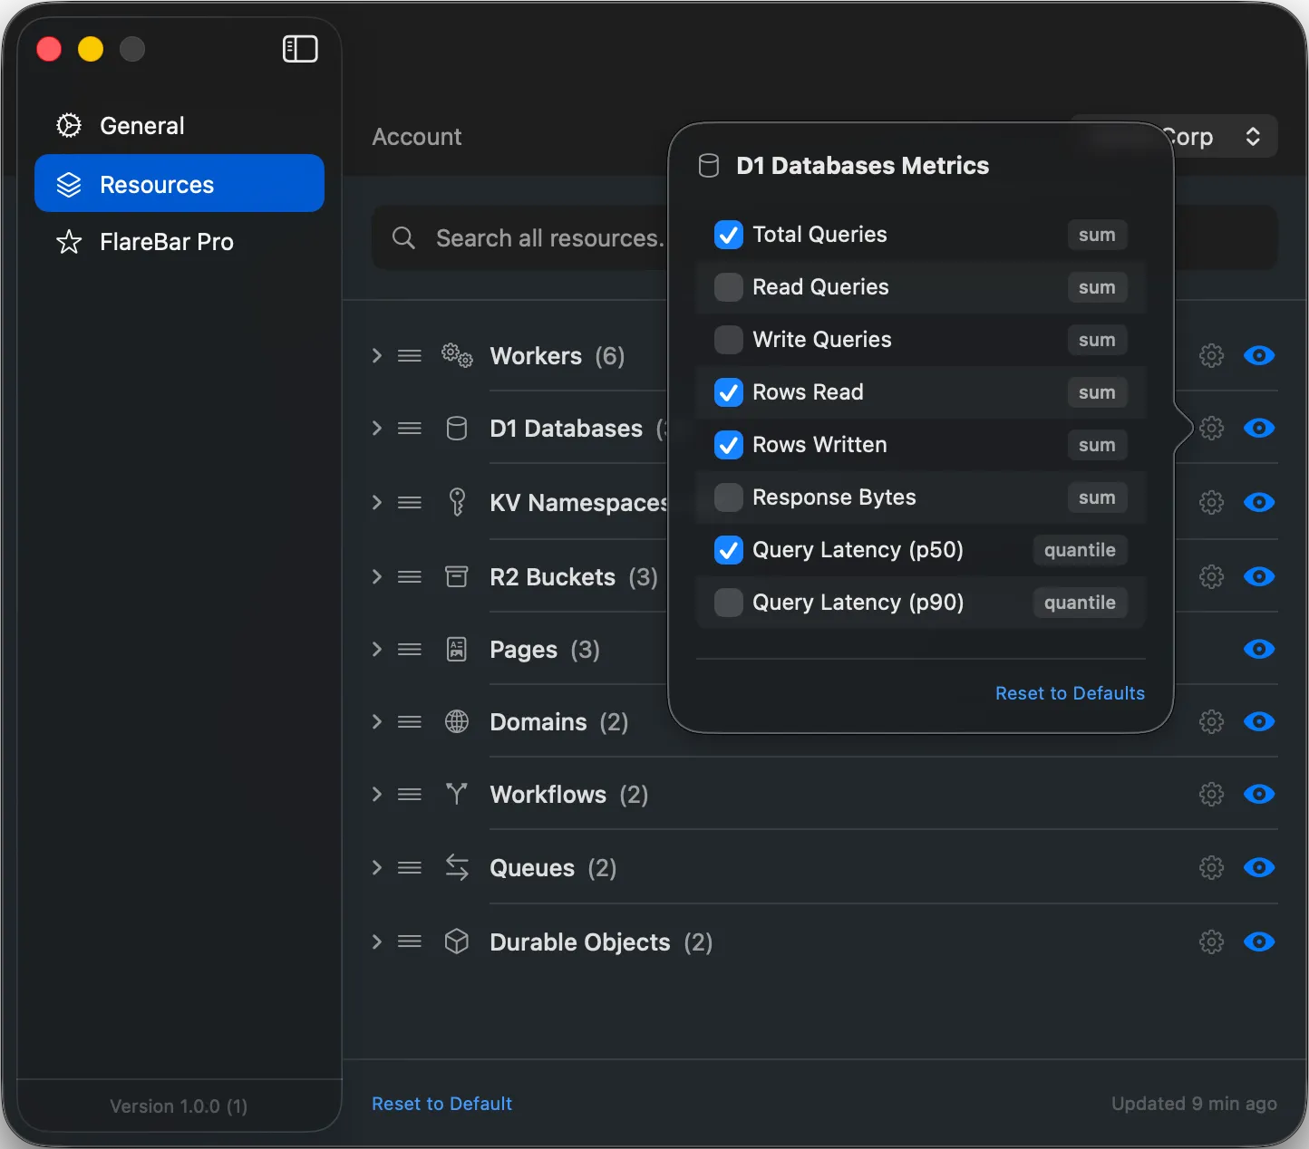The width and height of the screenshot is (1309, 1149).
Task: Open the FlareBar Pro tab
Action: (x=179, y=242)
